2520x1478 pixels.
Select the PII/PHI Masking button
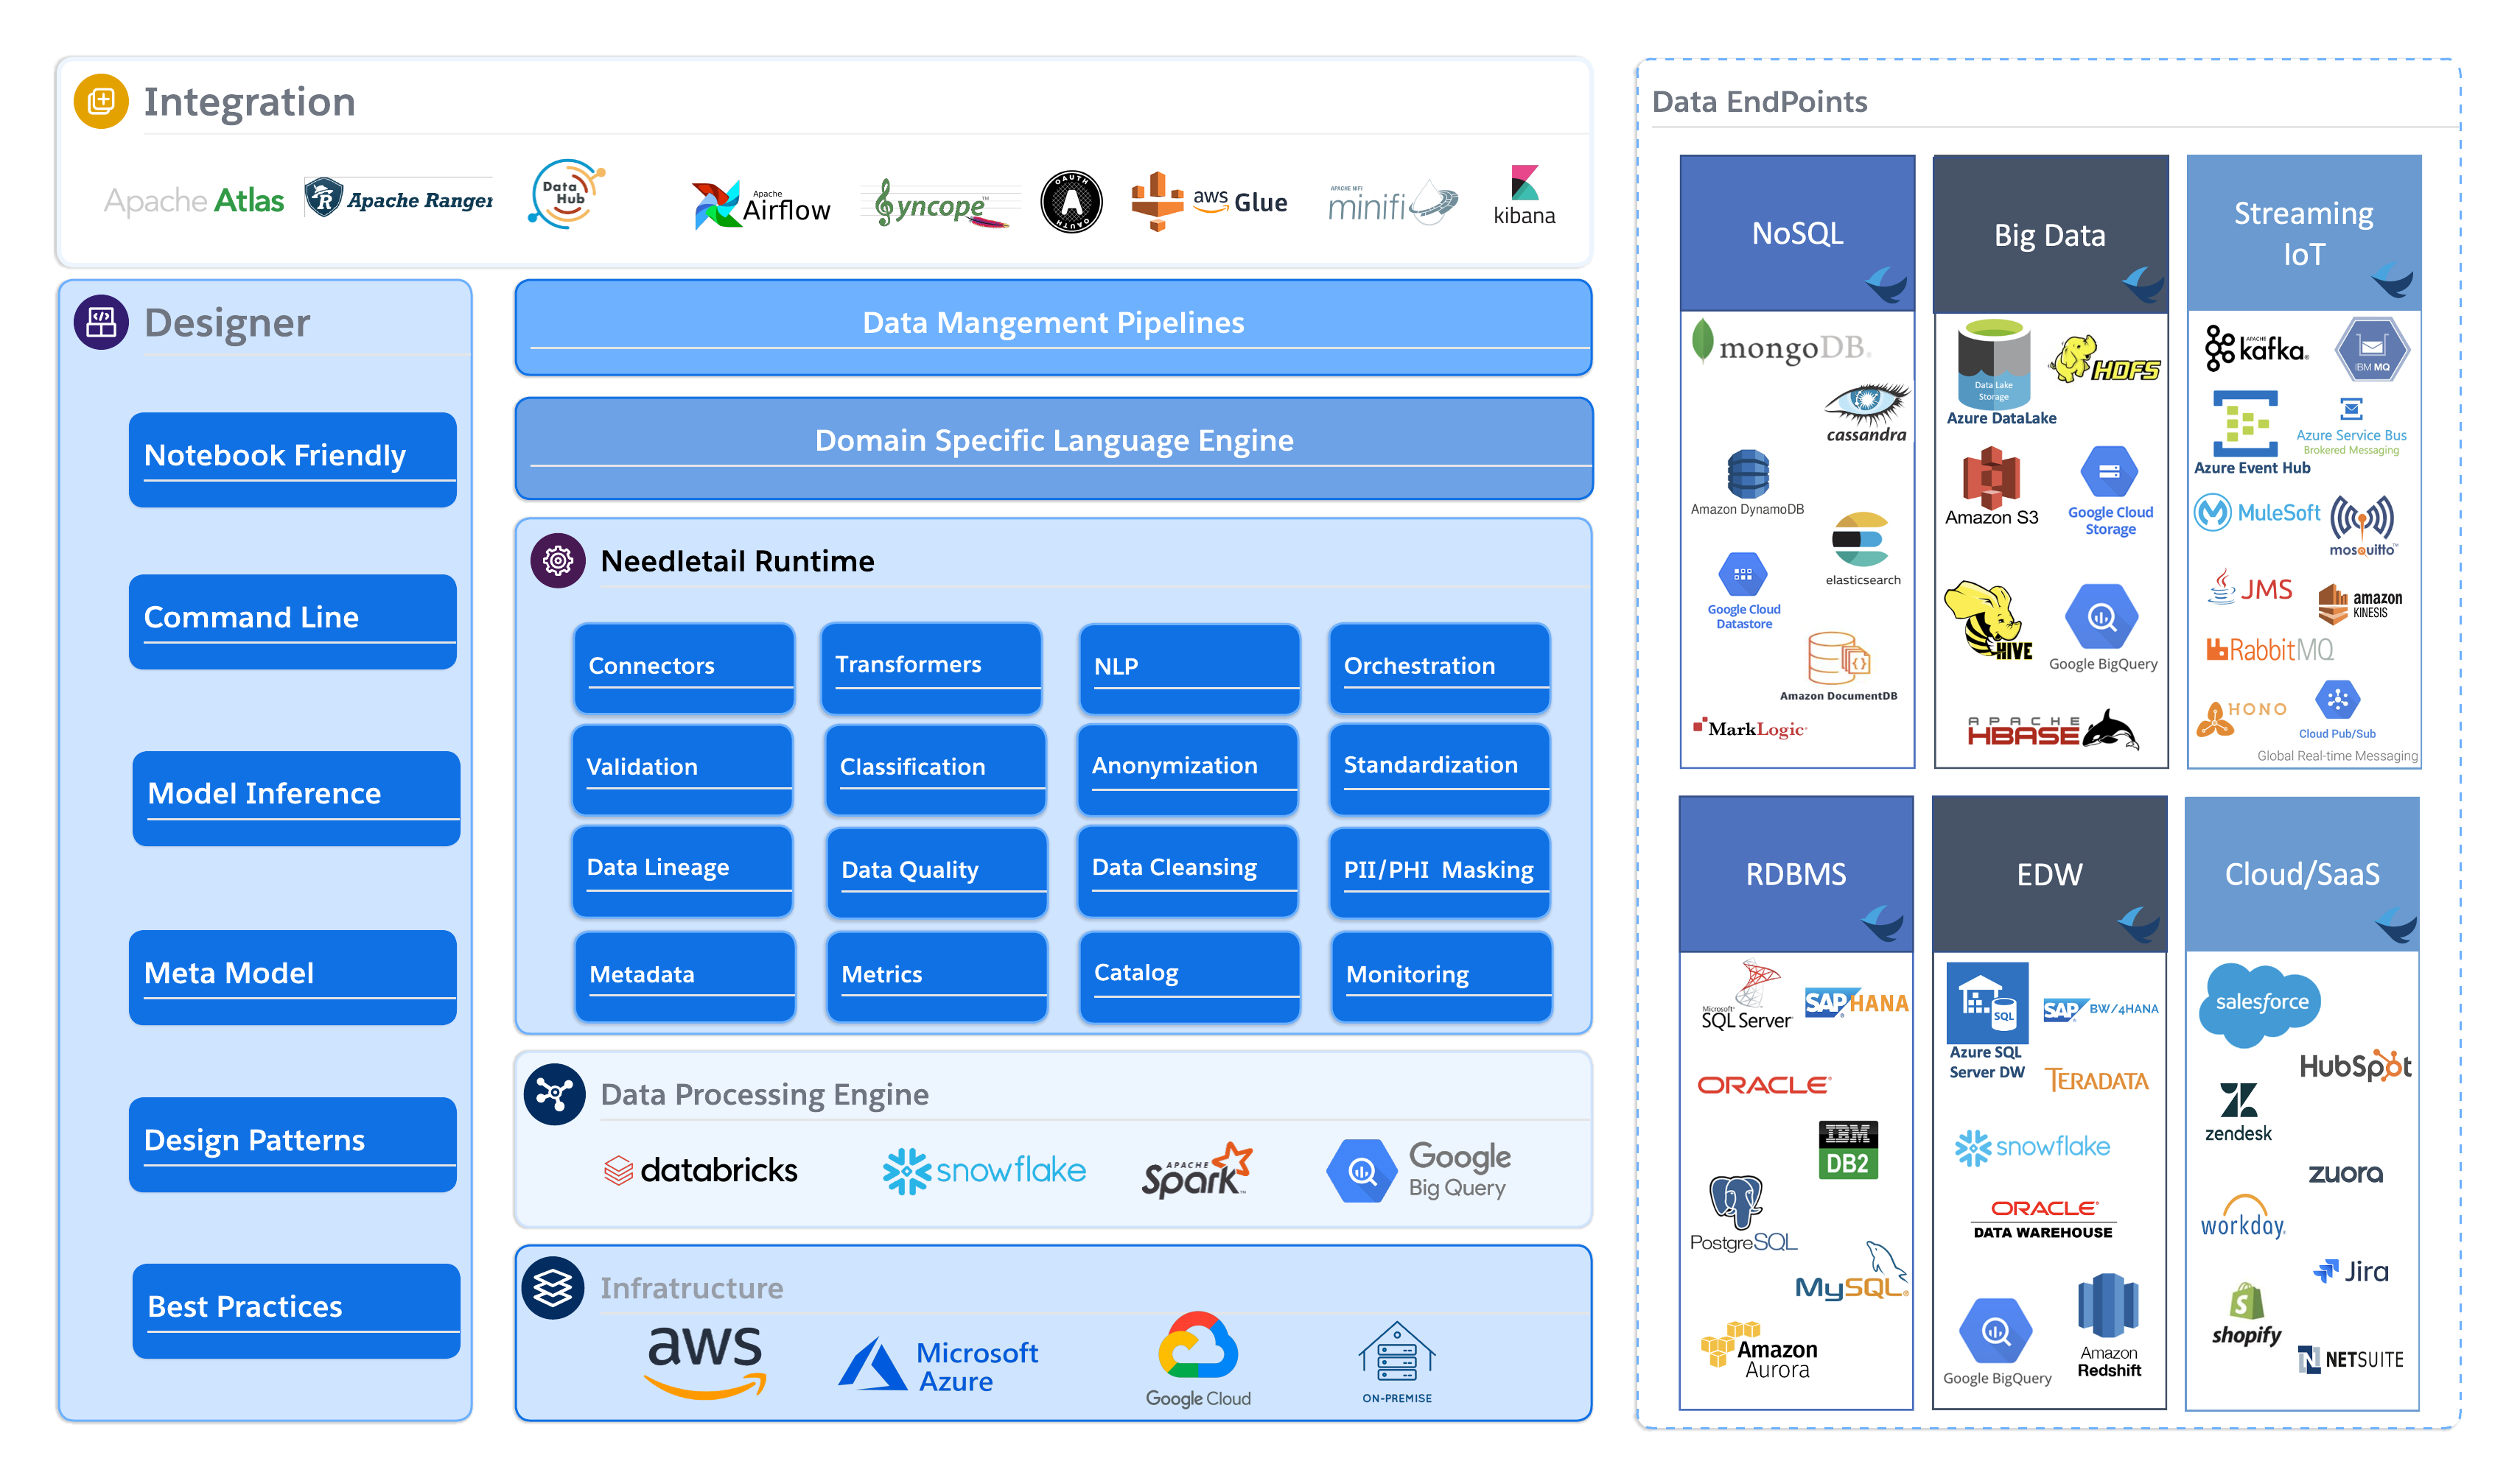coord(1438,870)
